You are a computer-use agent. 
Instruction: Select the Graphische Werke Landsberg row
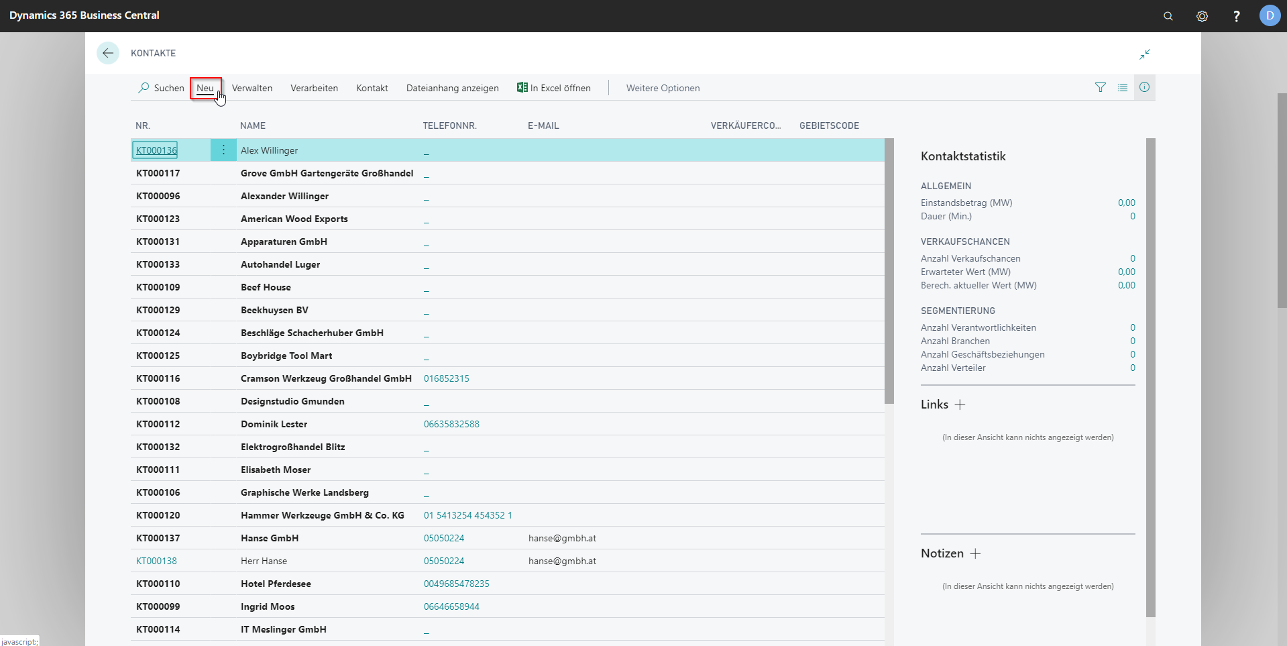tap(508, 492)
